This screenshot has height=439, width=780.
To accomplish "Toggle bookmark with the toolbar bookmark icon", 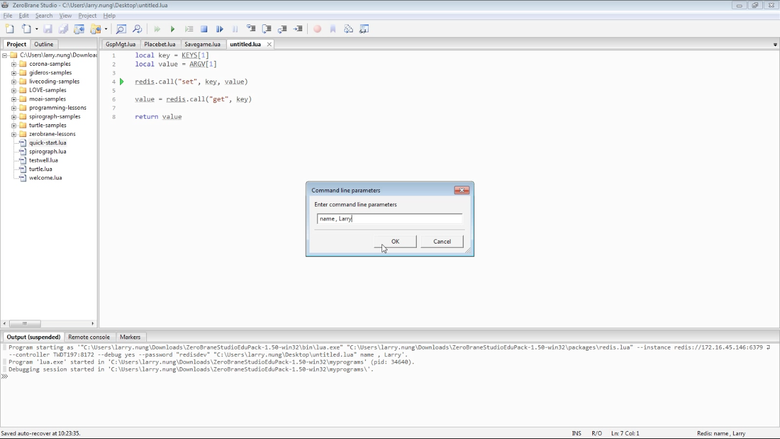I will 333,29.
